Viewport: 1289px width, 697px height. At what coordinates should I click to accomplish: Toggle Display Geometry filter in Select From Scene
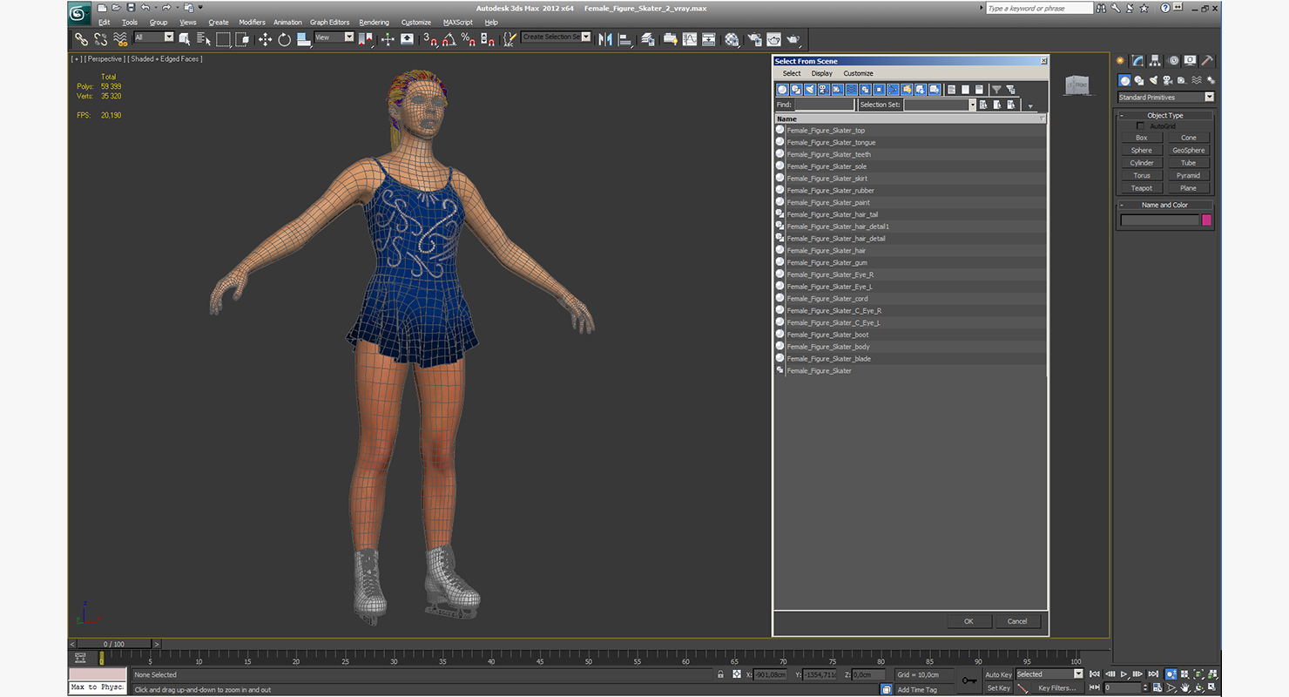(782, 90)
